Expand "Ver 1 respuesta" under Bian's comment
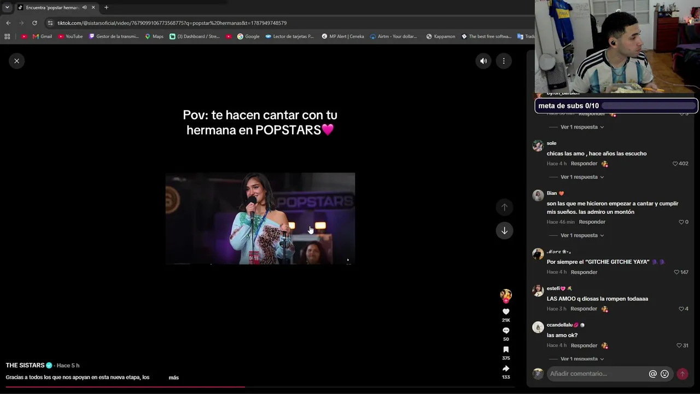Image resolution: width=700 pixels, height=394 pixels. click(582, 235)
